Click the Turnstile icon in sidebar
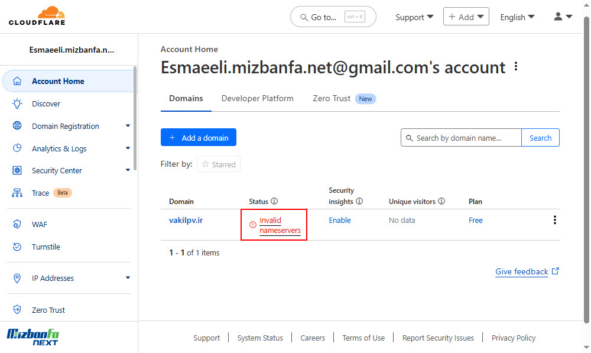Screen dimensions: 591x353 tap(17, 247)
